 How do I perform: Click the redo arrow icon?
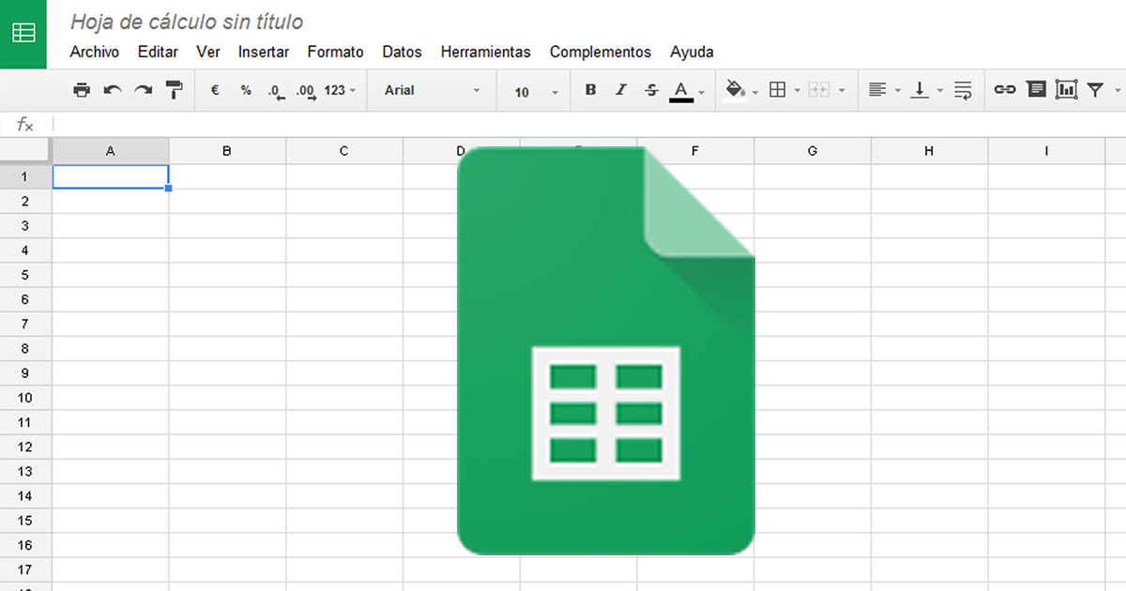point(143,90)
